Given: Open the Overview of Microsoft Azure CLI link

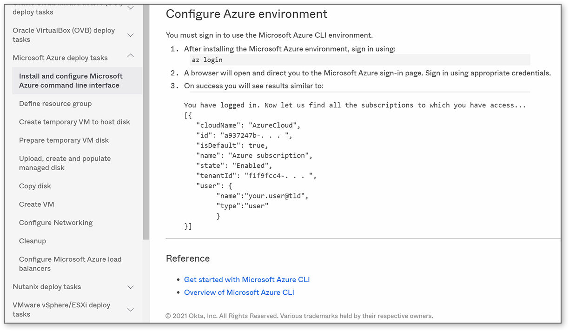Looking at the screenshot, I should click(239, 292).
